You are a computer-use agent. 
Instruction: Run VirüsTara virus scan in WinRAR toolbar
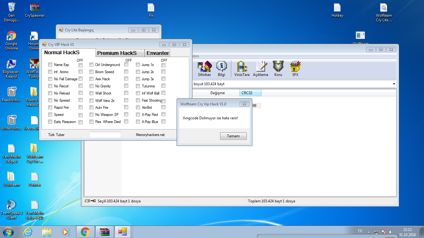click(x=242, y=69)
